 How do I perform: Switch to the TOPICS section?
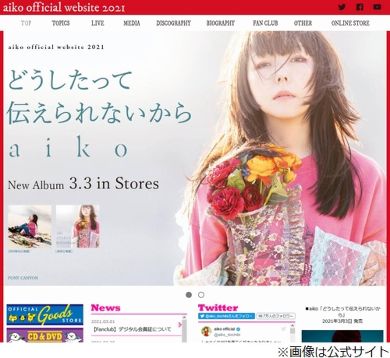point(61,23)
